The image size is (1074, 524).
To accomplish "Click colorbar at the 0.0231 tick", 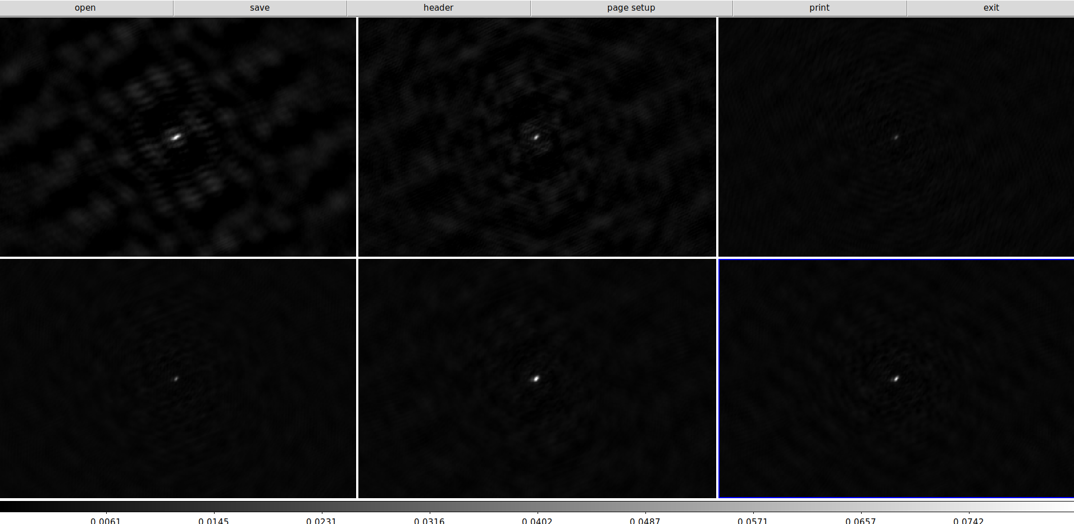I will pos(322,507).
